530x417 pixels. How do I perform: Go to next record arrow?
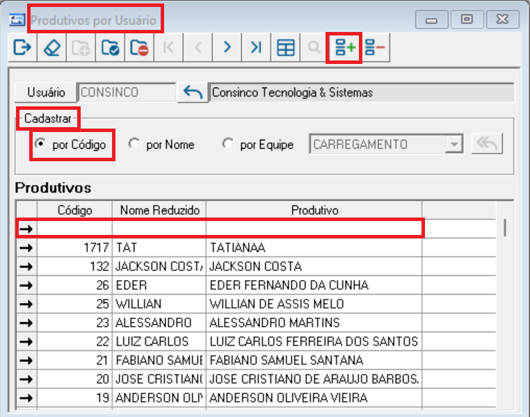click(227, 47)
